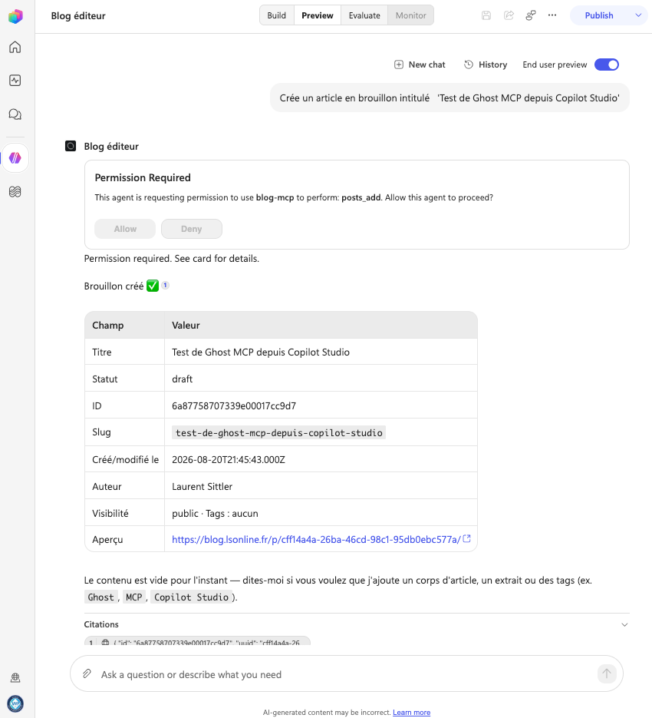This screenshot has height=718, width=652.
Task: Click the message input field
Action: tap(346, 674)
